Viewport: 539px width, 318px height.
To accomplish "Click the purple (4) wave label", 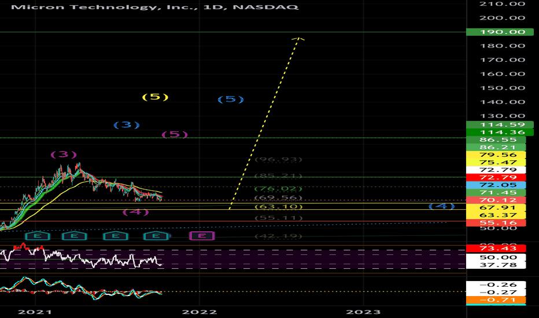I will (x=136, y=212).
